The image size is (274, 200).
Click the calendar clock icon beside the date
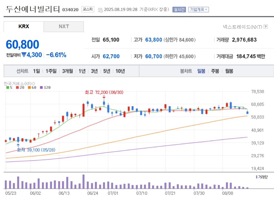(100, 10)
